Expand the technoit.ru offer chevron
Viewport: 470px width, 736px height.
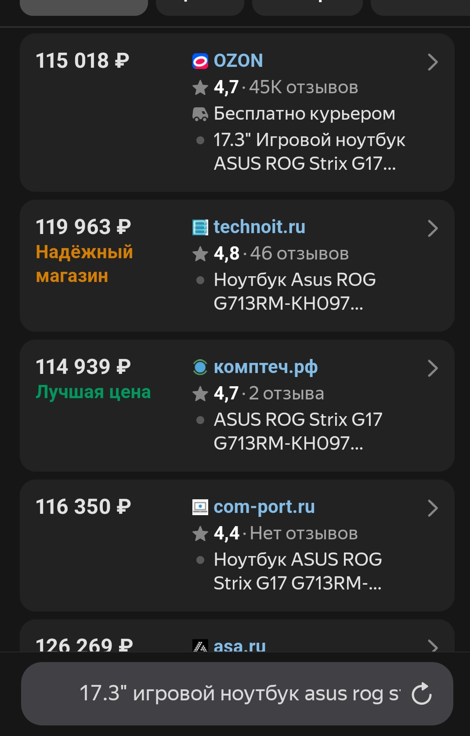tap(433, 228)
